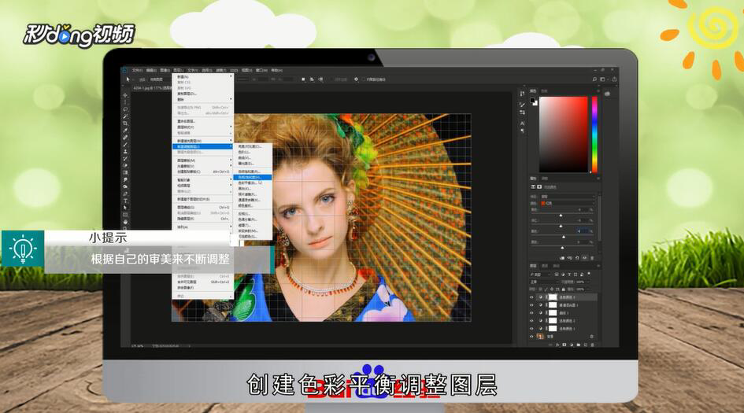The image size is (744, 413).
Task: Open the layer Opacity slider arrow
Action: [x=587, y=282]
